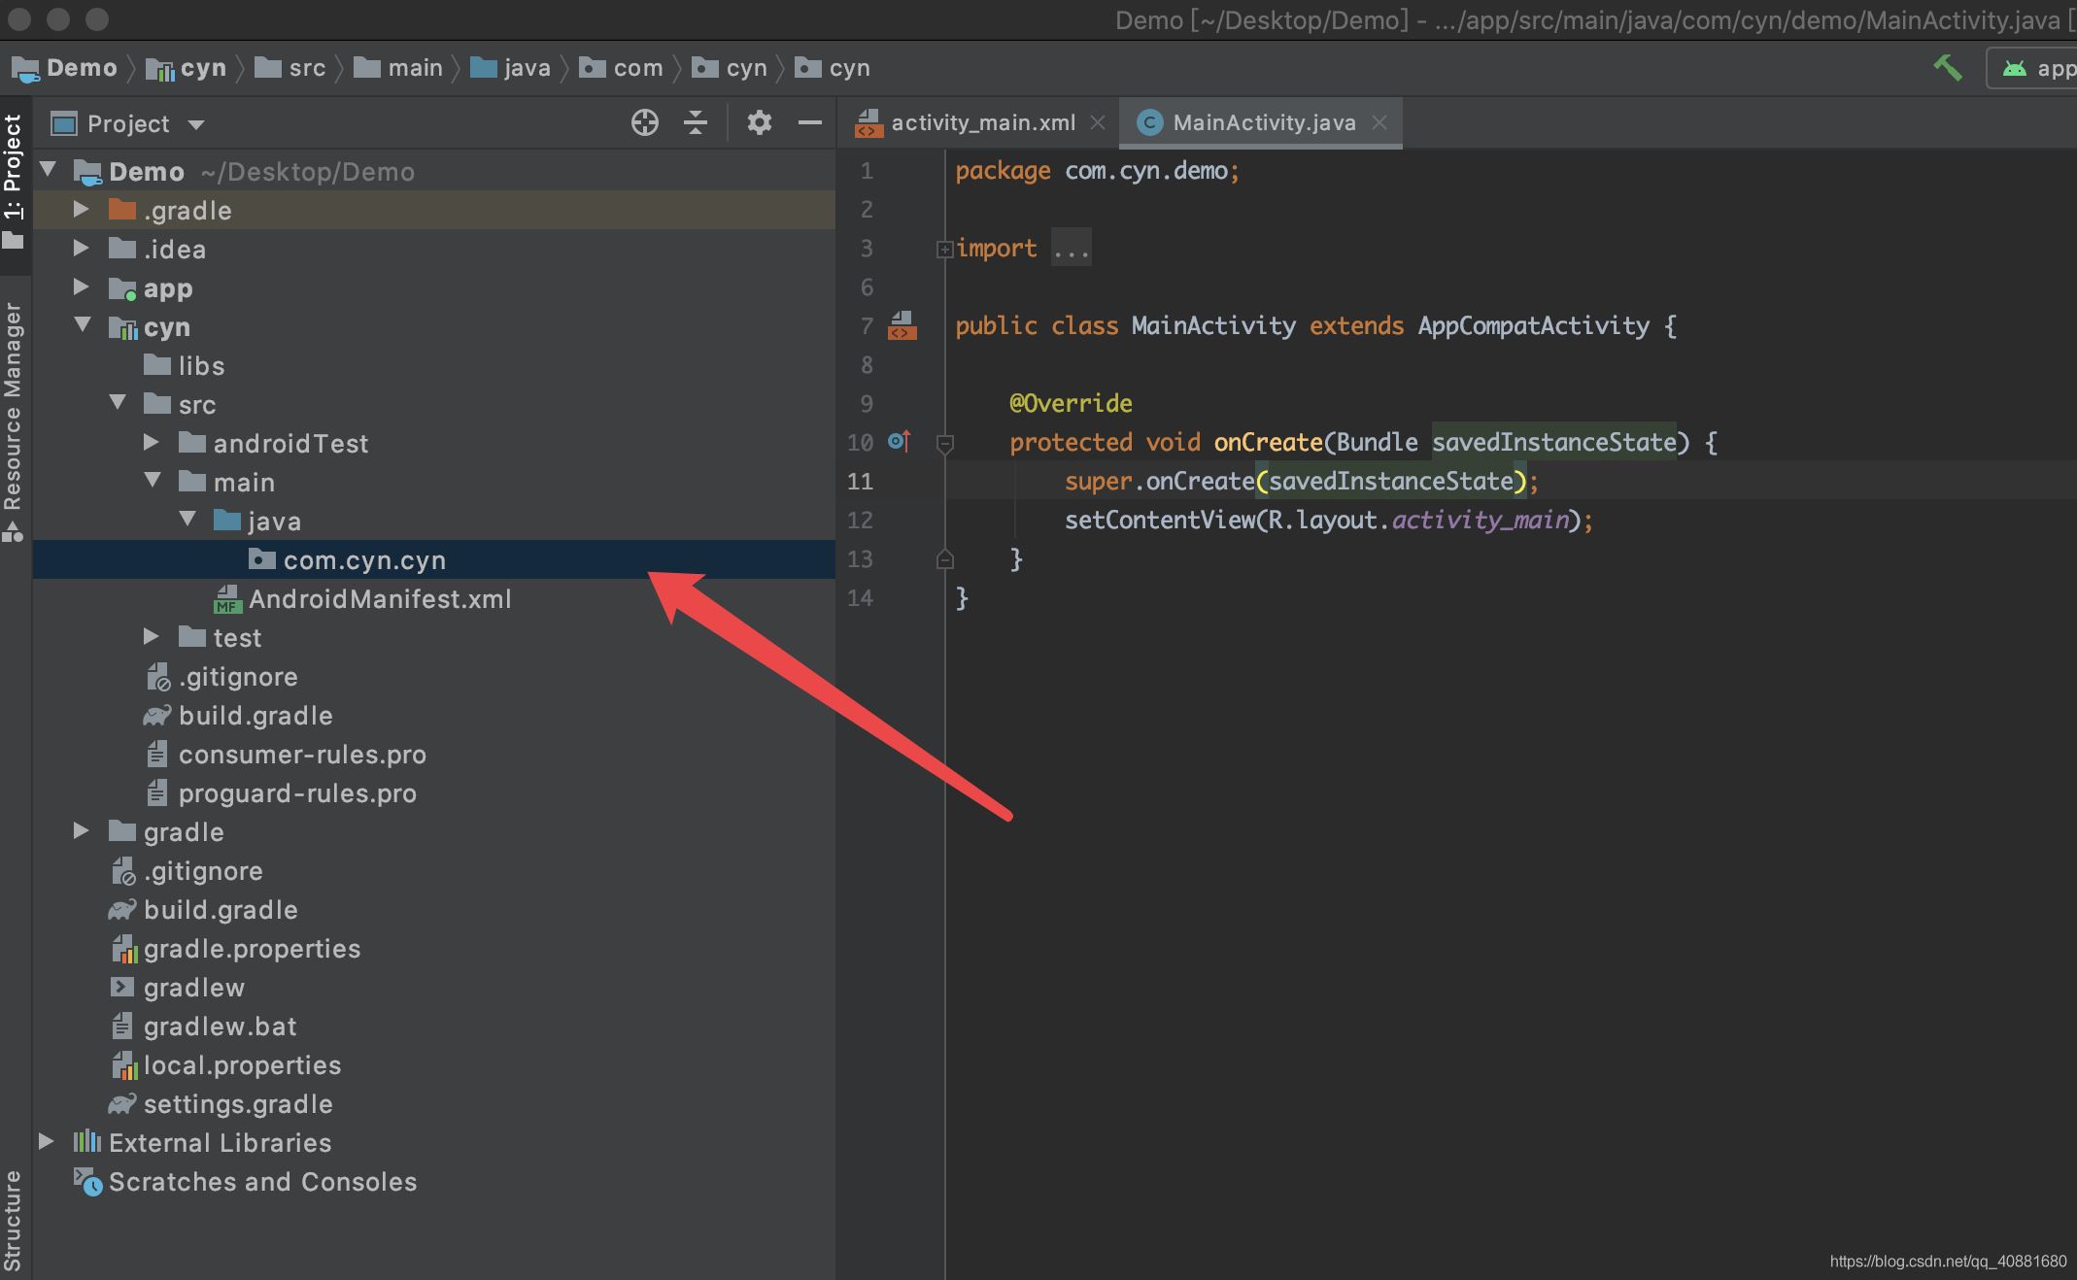Switch to the activity_main.xml tab
The width and height of the screenshot is (2077, 1280).
(x=982, y=122)
